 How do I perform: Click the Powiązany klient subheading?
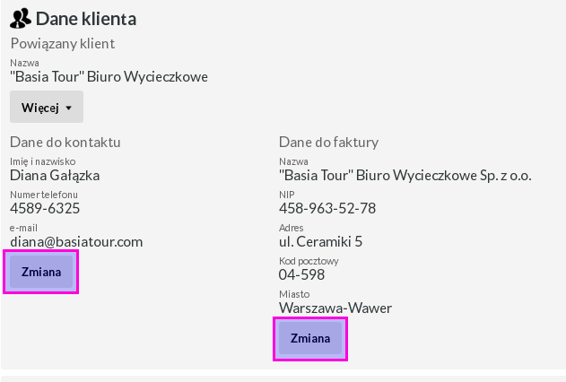[x=63, y=44]
